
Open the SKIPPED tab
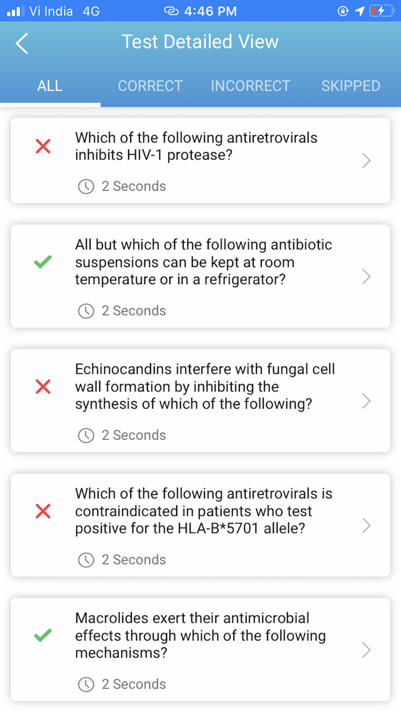coord(351,86)
